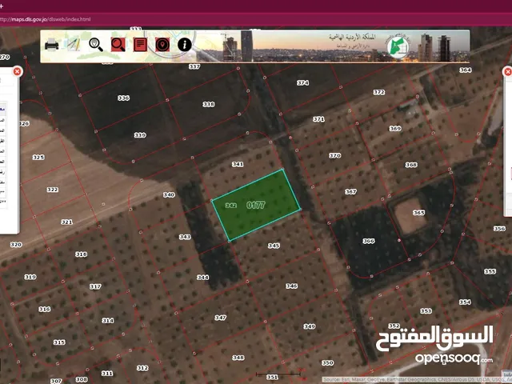Click parcel label 355

coord(490,272)
